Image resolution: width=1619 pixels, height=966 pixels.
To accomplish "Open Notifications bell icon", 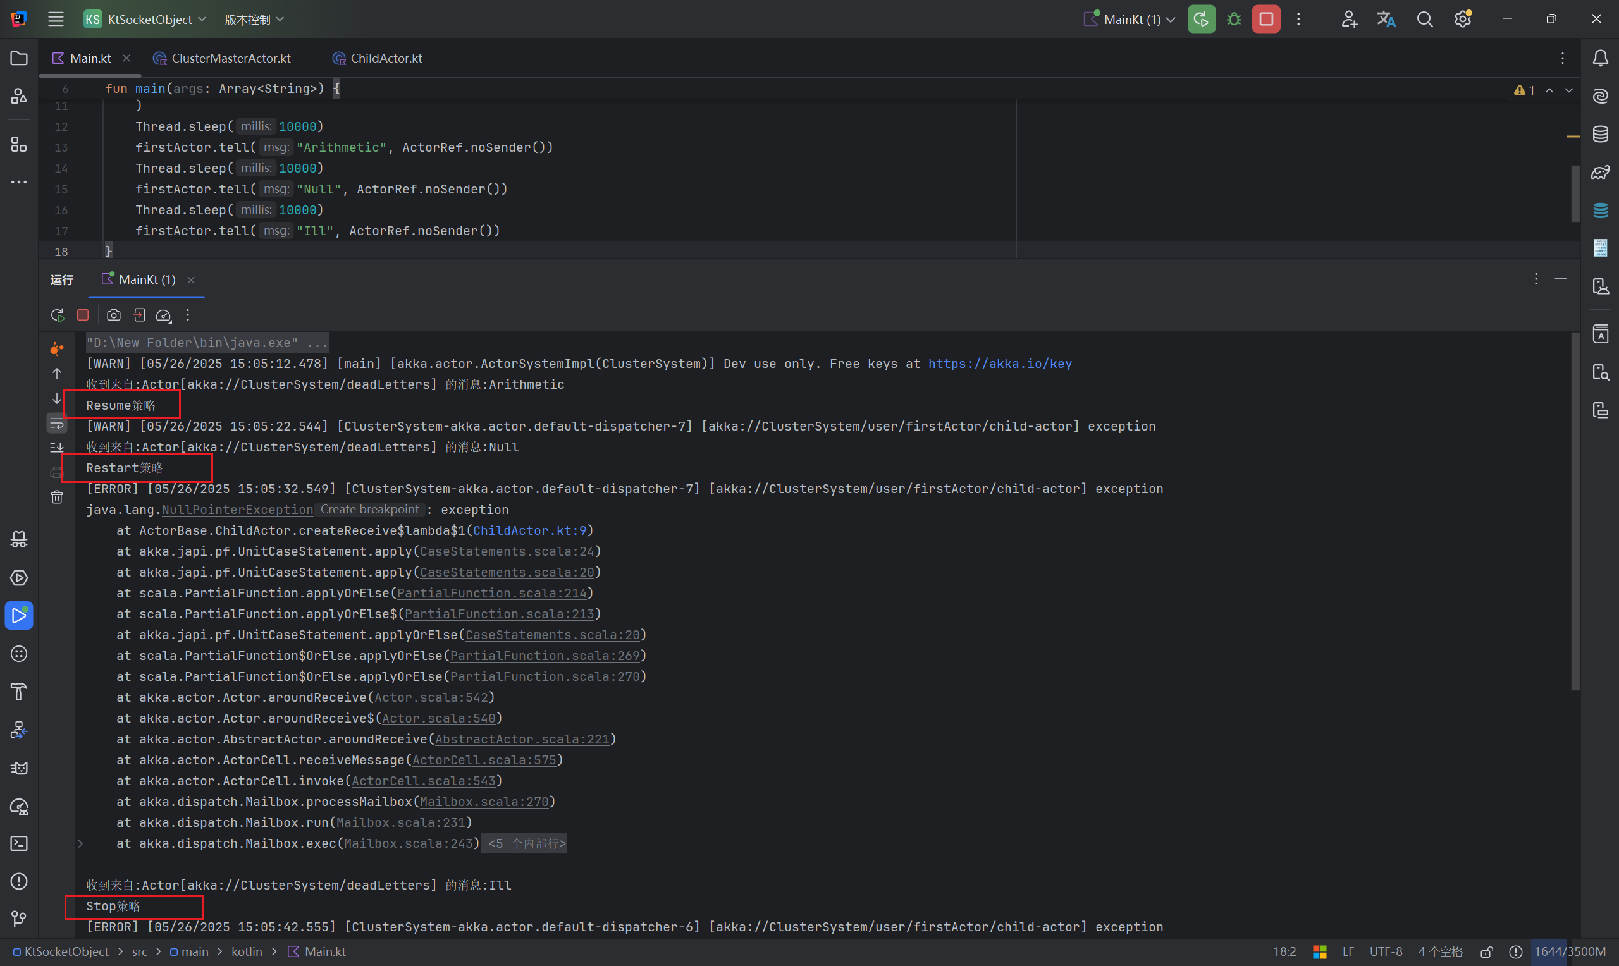I will click(x=1600, y=59).
